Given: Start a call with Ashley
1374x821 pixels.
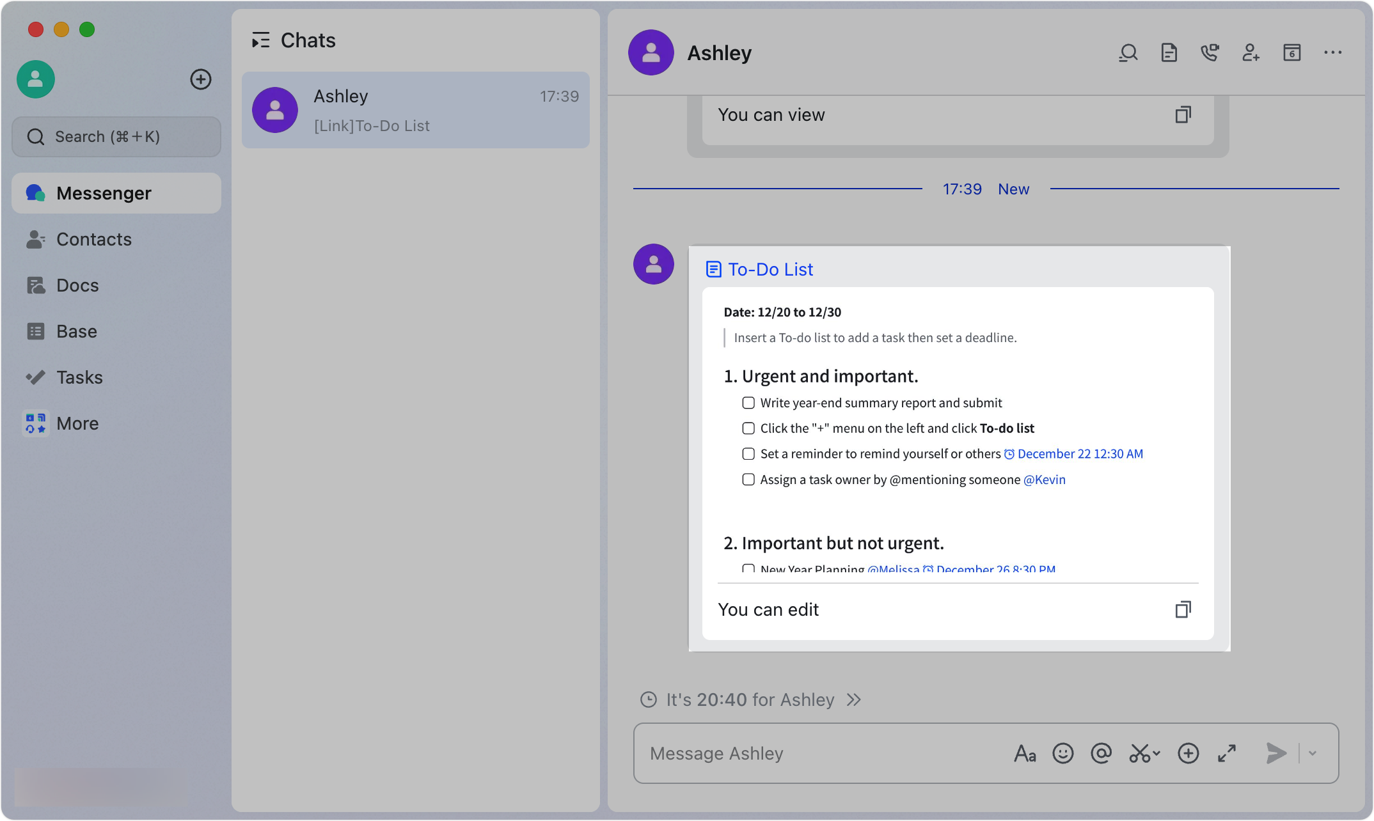Looking at the screenshot, I should tap(1210, 52).
